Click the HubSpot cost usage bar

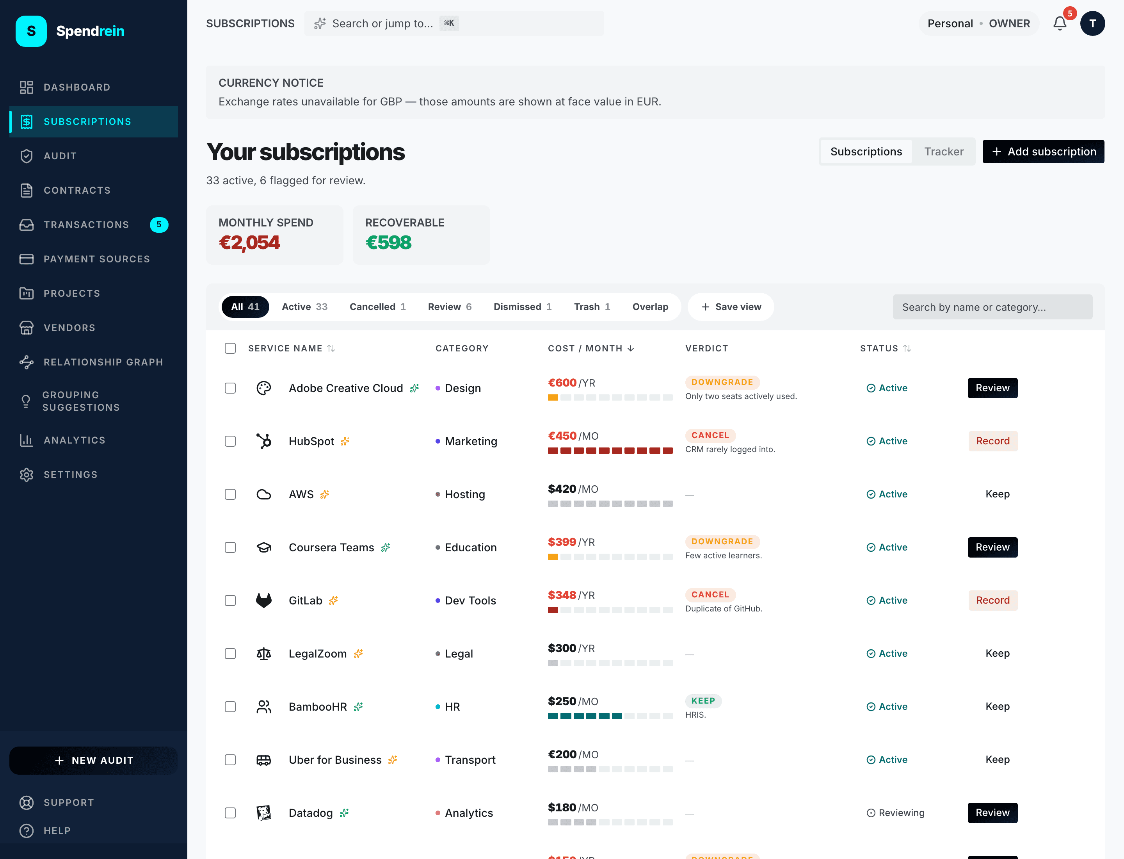[610, 451]
